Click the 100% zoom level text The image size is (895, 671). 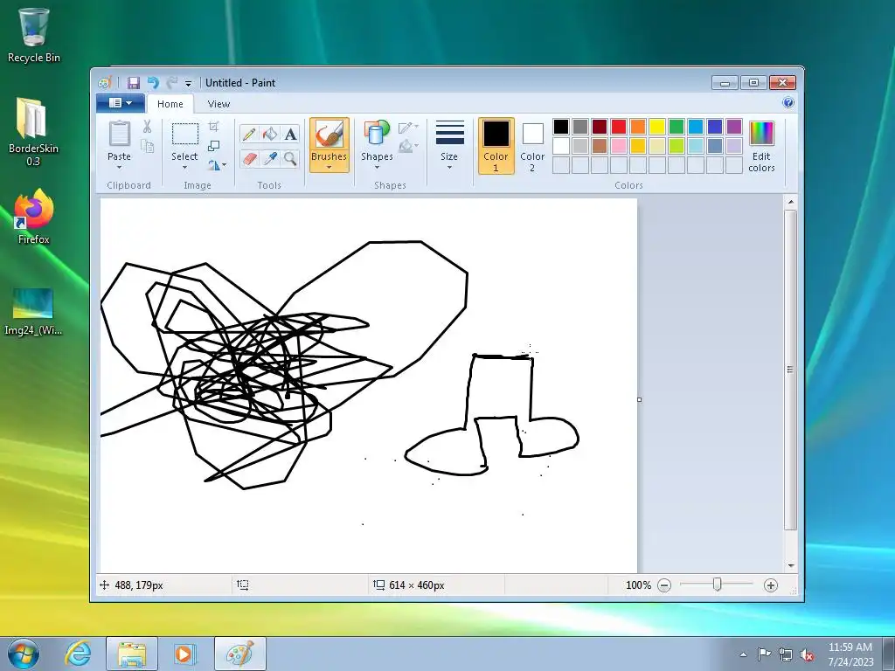(x=638, y=585)
